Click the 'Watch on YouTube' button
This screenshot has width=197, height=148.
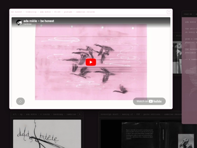tap(149, 101)
